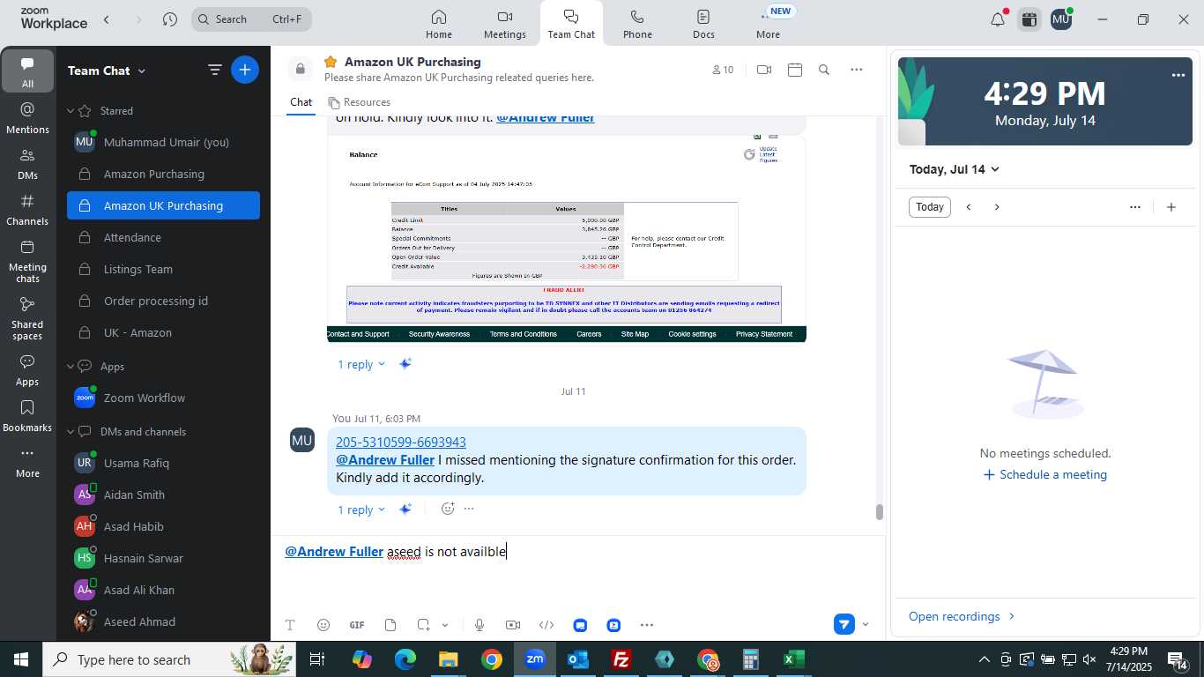Screen dimensions: 1204x677
Task: Open the channel calendar scheduling icon
Action: [x=795, y=70]
